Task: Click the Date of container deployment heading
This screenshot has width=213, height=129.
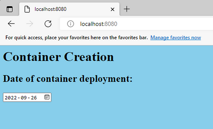Action: point(68,79)
